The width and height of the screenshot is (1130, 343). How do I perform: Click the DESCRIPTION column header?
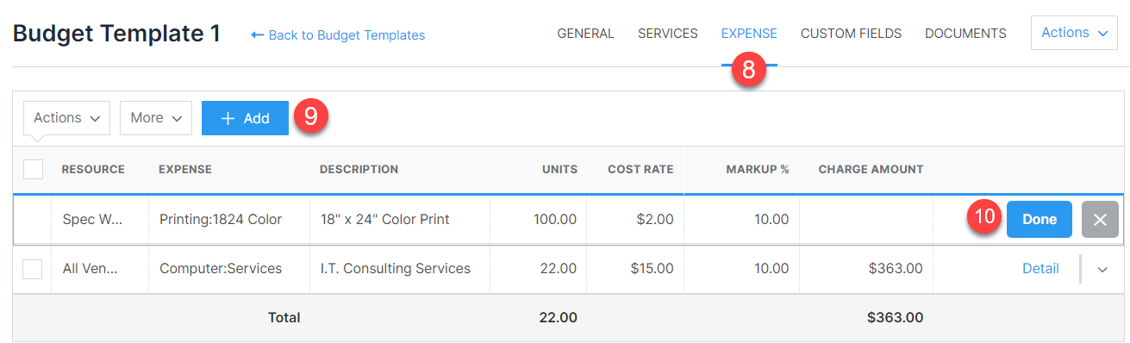tap(359, 169)
